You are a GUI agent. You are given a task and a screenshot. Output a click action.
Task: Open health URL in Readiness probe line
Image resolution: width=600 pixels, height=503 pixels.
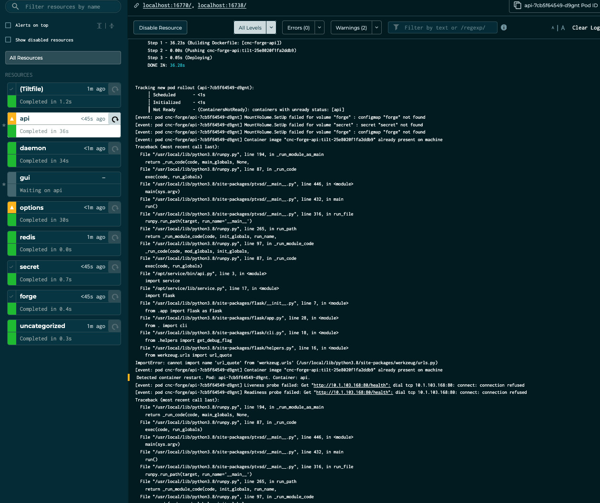[x=354, y=392]
